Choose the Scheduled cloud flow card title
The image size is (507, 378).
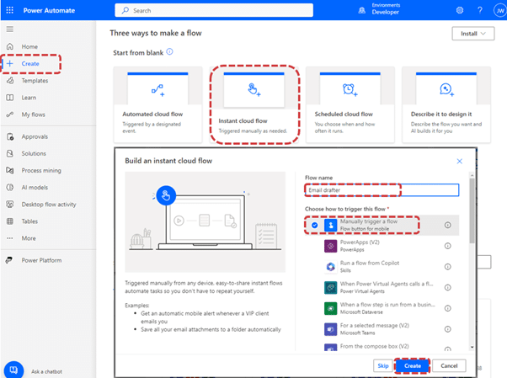[x=344, y=114]
